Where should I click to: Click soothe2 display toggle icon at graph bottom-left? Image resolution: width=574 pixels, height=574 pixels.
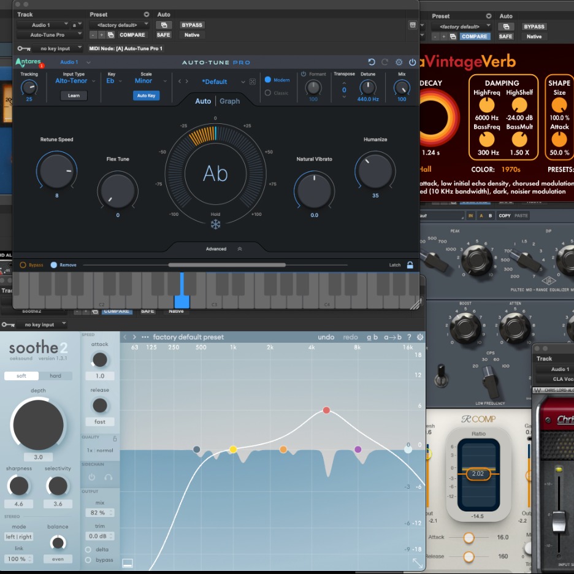tap(128, 563)
